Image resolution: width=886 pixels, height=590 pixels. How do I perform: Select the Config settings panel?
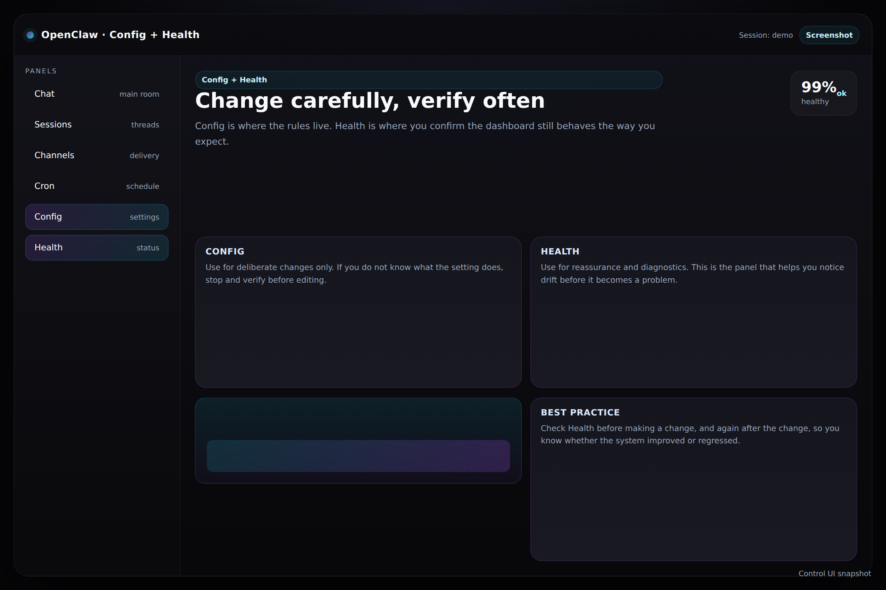[97, 217]
